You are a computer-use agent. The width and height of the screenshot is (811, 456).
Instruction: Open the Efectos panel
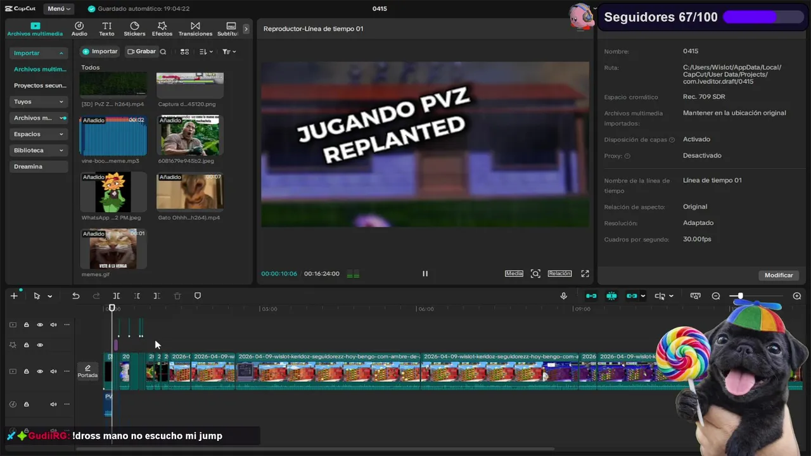pyautogui.click(x=162, y=29)
